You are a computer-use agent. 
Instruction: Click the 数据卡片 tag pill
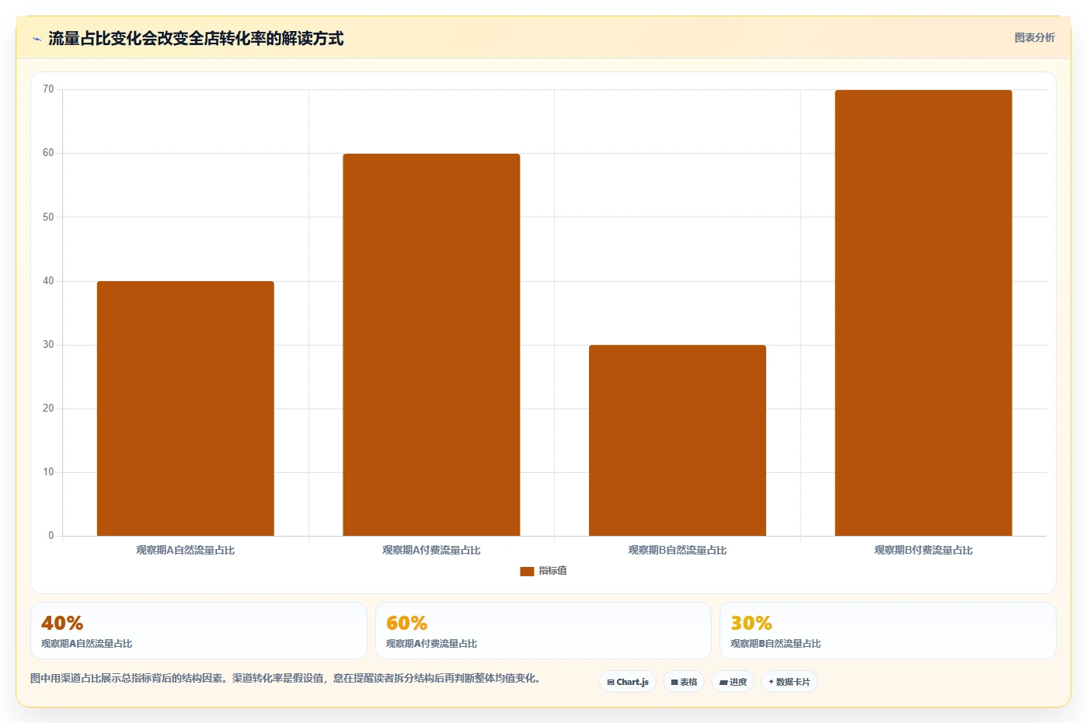tap(789, 682)
